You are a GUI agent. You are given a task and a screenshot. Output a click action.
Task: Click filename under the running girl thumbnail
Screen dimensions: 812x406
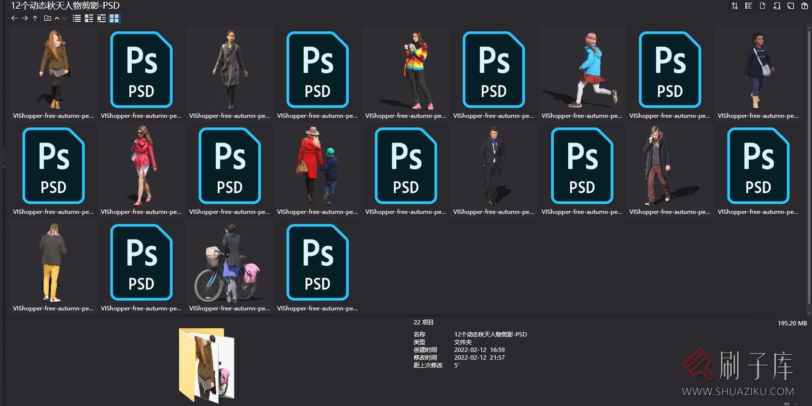tap(582, 116)
